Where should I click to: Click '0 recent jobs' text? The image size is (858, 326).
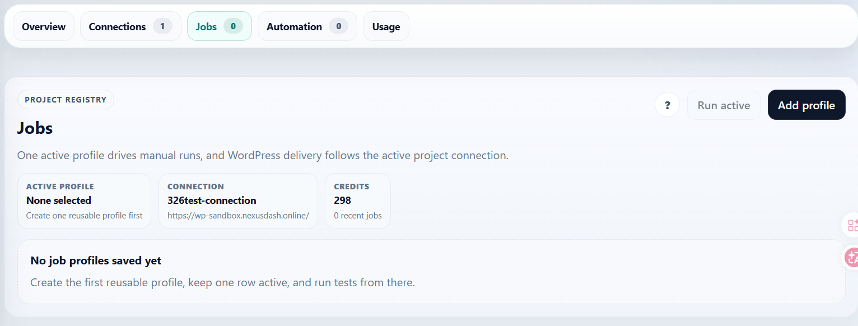pos(358,216)
